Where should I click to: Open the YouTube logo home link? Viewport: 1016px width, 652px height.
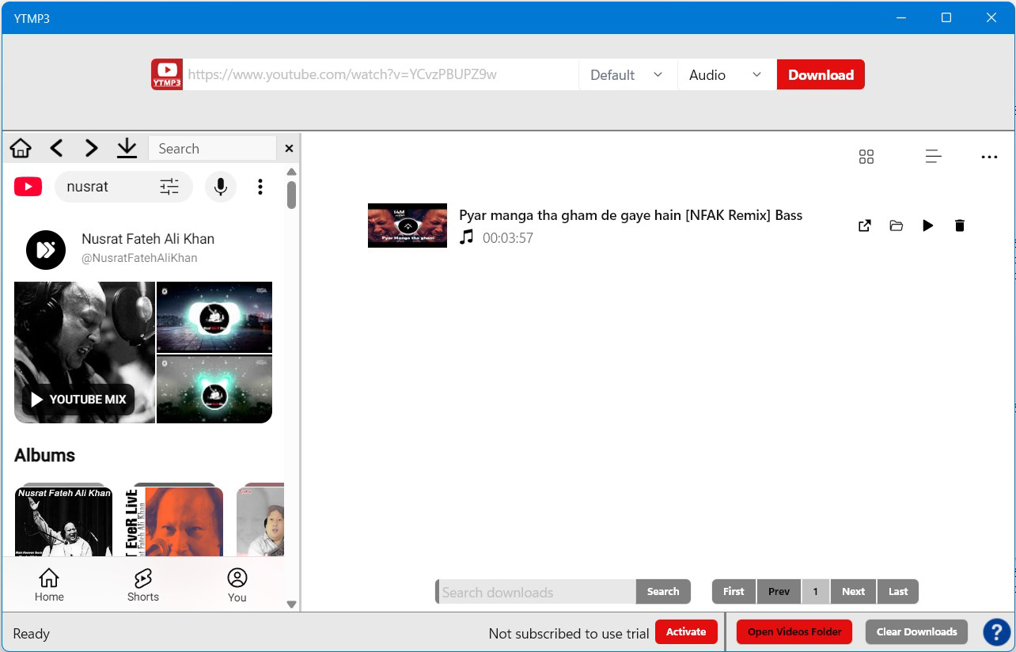pyautogui.click(x=28, y=187)
